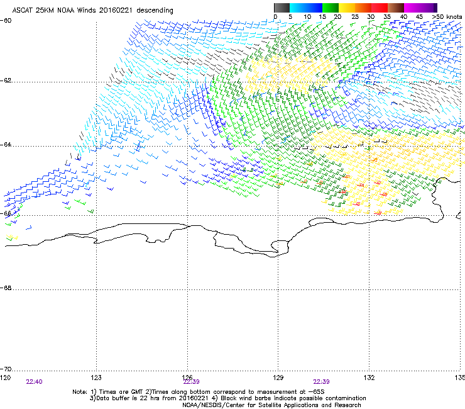This screenshot has height=409, width=465.
Task: Click the map title 'ASCAT 25KM NOAA Winds 20160221 descending'
Action: click(x=92, y=10)
